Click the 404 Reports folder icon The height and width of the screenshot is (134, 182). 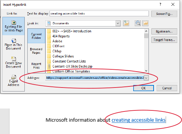point(49,36)
